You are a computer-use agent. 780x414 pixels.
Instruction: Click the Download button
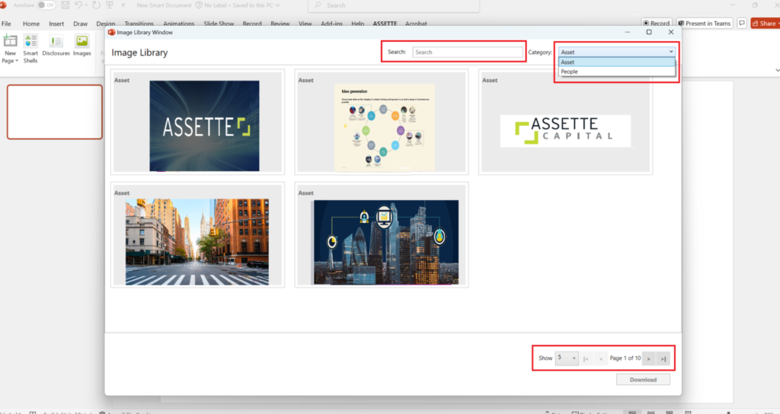click(643, 380)
